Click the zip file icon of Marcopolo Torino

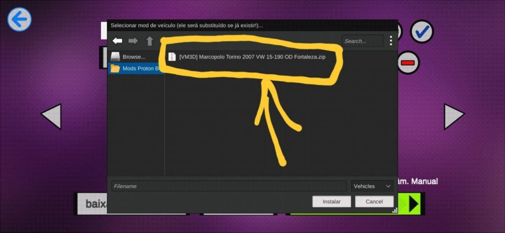coord(172,57)
